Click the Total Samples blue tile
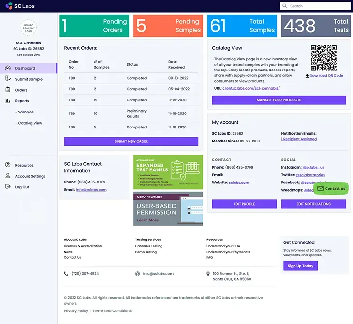 242,26
